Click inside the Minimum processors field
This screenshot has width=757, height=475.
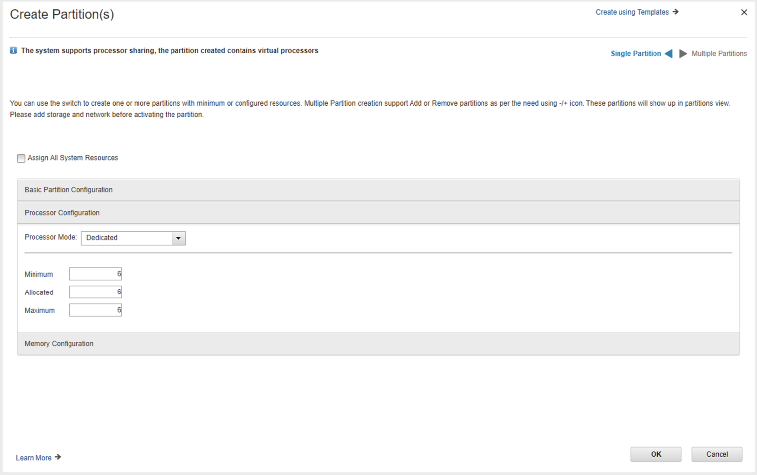coord(95,274)
